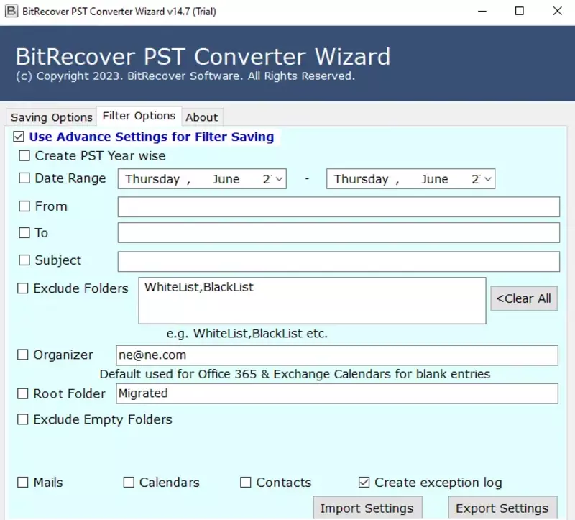
Task: Click the Export Settings button
Action: [502, 508]
